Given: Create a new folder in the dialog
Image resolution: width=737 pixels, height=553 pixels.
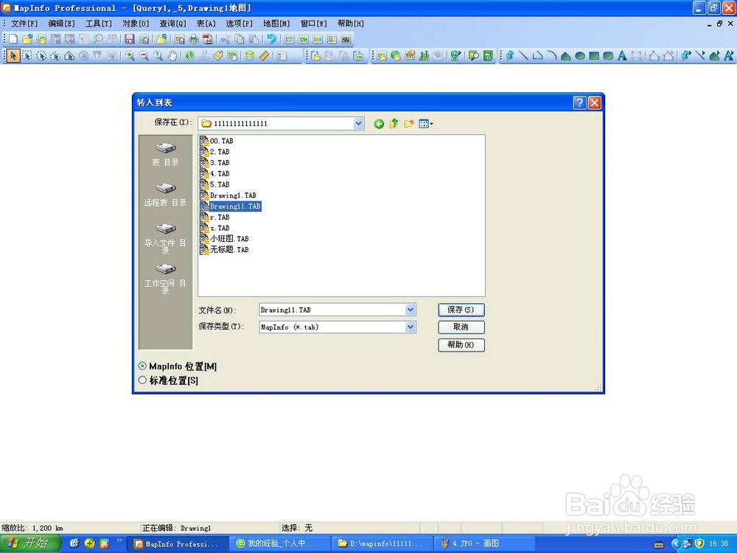Looking at the screenshot, I should point(409,124).
